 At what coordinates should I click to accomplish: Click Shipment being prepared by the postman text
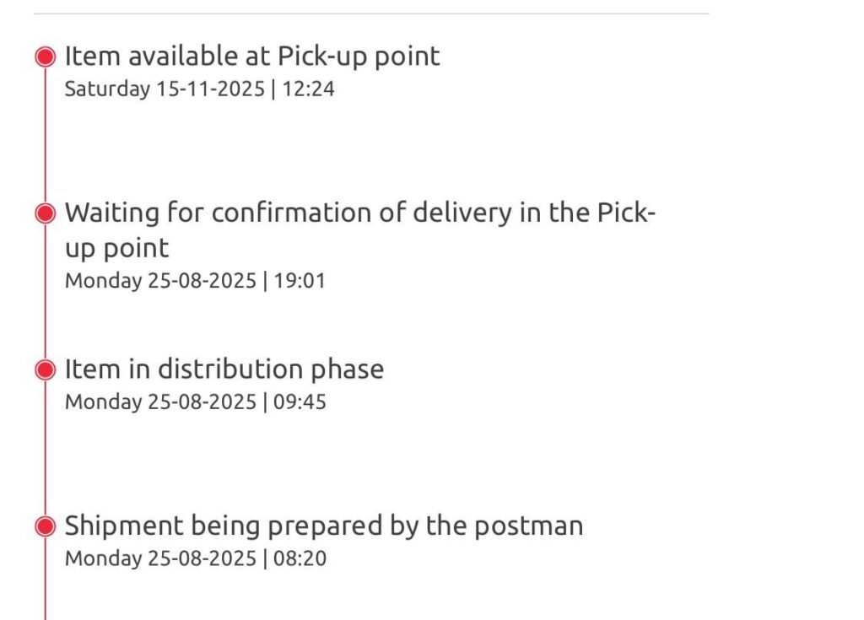click(x=324, y=526)
